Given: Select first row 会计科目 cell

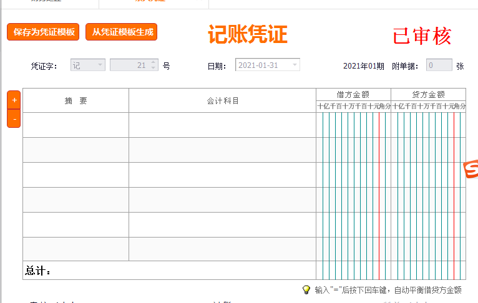Looking at the screenshot, I should coord(222,125).
